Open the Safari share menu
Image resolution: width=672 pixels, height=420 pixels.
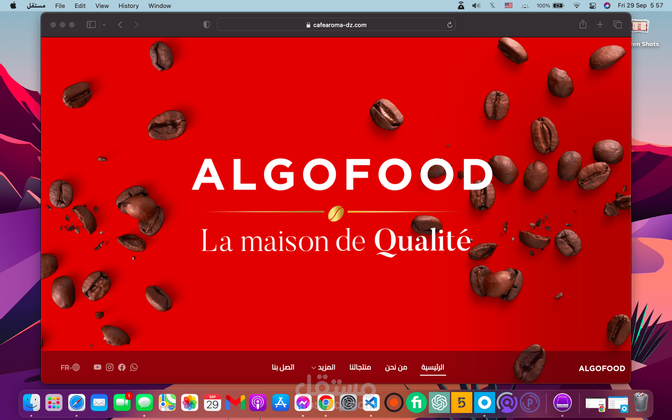(x=583, y=24)
